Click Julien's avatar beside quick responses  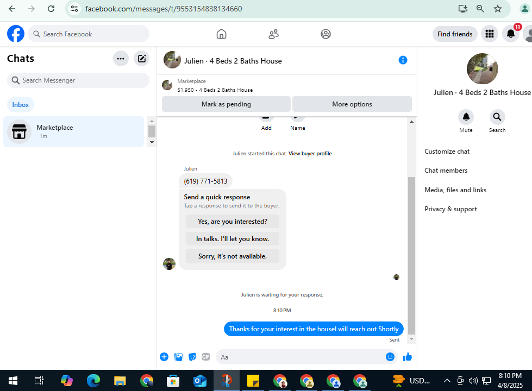[170, 264]
